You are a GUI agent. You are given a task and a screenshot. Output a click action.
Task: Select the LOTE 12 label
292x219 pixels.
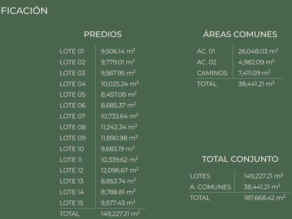point(72,170)
